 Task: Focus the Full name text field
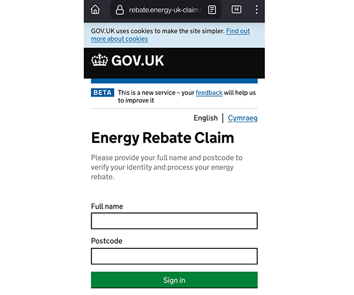[x=174, y=221]
